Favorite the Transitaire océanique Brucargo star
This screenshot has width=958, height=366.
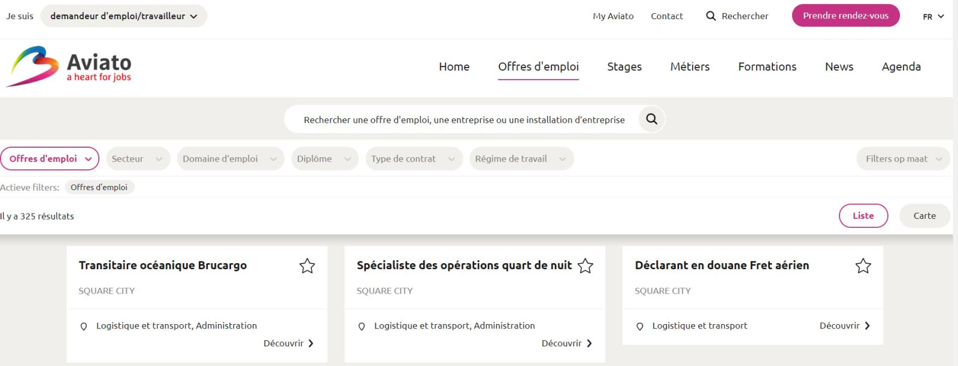pyautogui.click(x=307, y=266)
